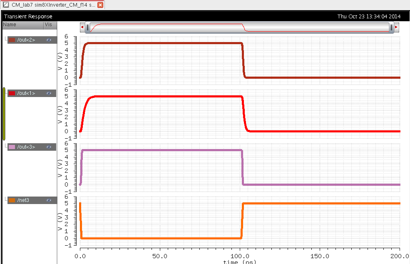Select the /net3 trace name

coord(23,200)
